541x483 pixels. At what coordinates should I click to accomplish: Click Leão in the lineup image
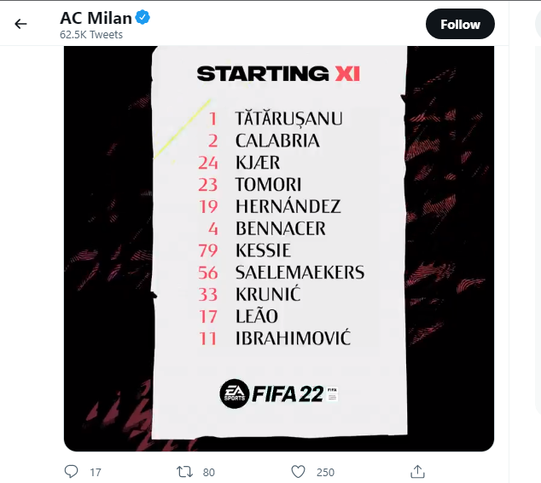pyautogui.click(x=256, y=316)
